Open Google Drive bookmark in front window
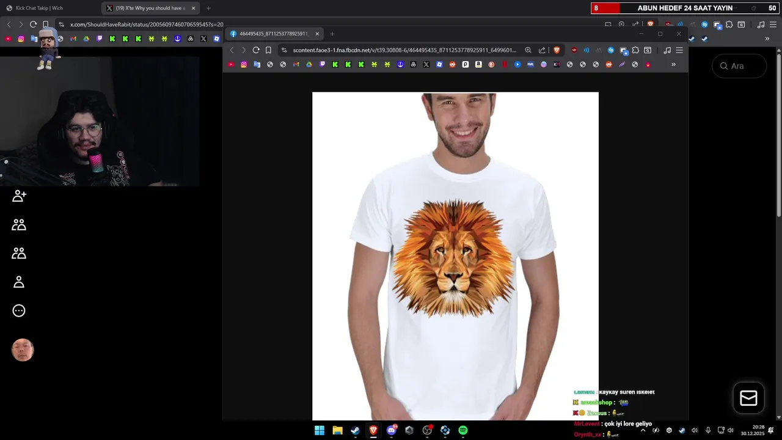782x440 pixels. pyautogui.click(x=309, y=64)
